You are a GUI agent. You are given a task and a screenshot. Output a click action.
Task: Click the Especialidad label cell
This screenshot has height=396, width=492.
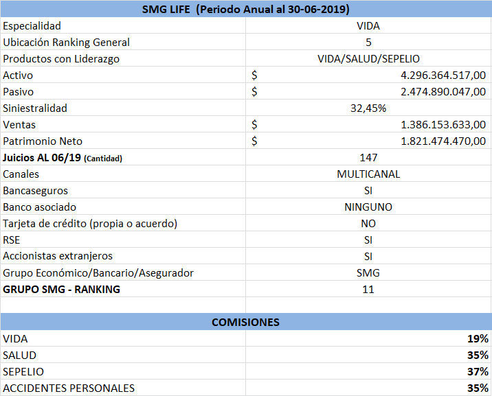coord(123,25)
